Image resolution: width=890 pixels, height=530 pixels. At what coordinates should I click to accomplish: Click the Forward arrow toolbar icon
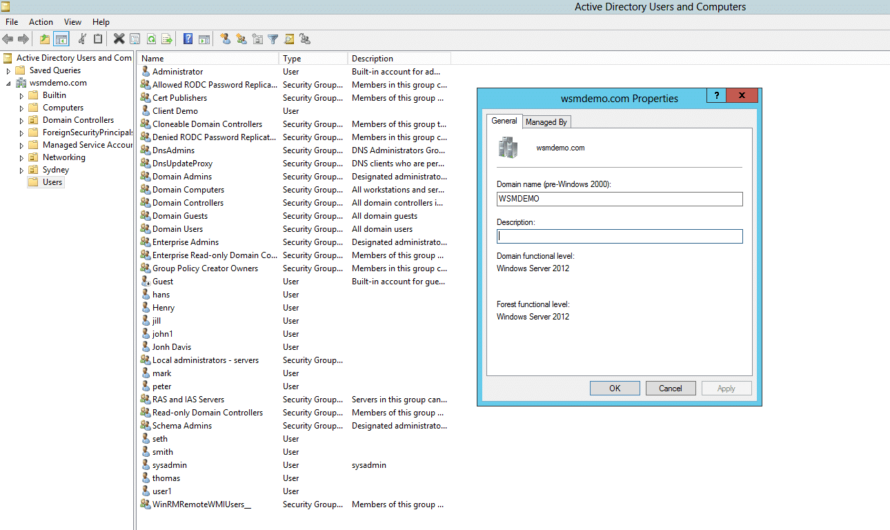[x=23, y=39]
